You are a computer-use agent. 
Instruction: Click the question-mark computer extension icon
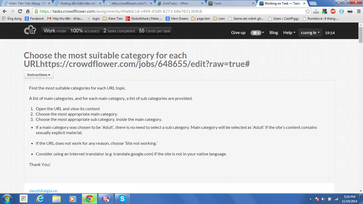click(316, 11)
